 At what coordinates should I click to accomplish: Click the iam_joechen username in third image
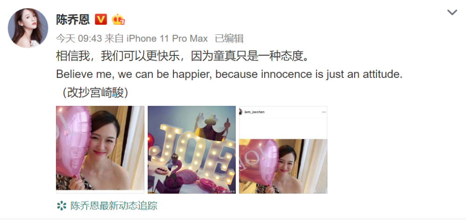(254, 112)
